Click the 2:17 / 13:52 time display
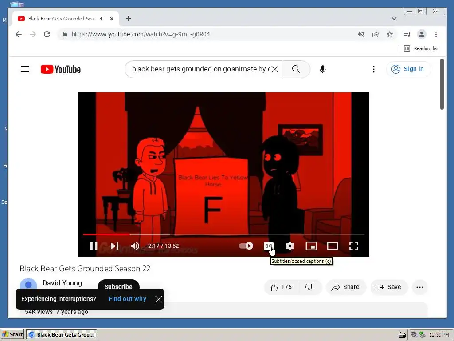 pos(163,246)
